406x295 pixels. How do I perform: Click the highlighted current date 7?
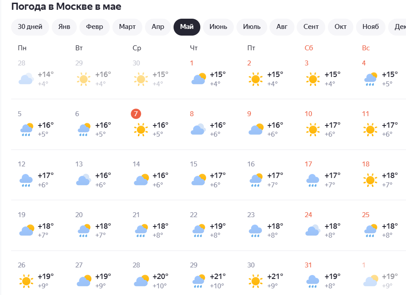tap(136, 114)
